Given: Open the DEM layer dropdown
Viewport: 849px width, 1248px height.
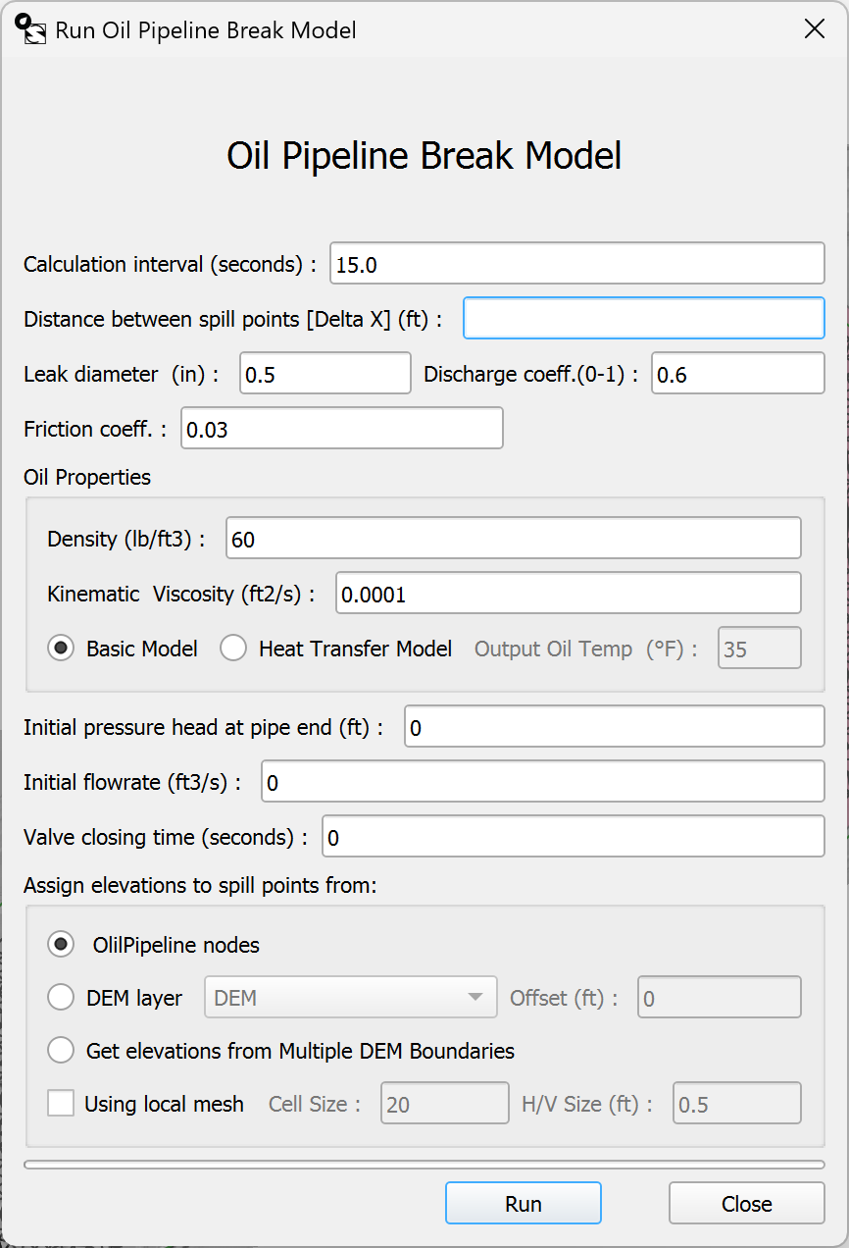Looking at the screenshot, I should (350, 998).
